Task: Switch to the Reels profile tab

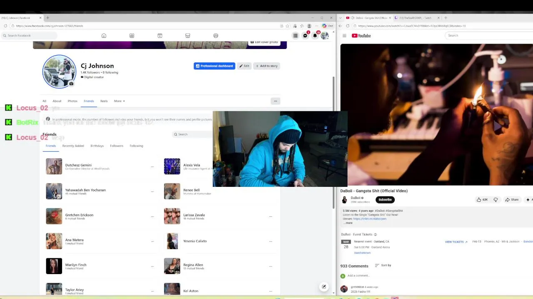Action: pyautogui.click(x=104, y=101)
